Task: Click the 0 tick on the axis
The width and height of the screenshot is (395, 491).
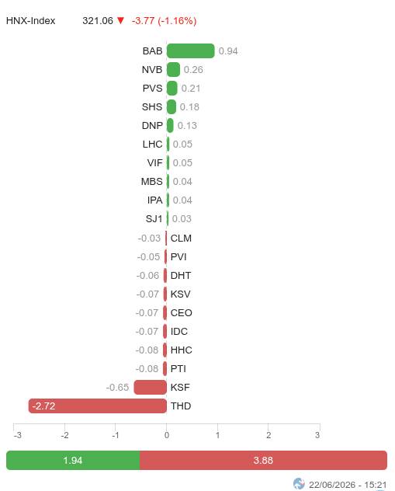Action: 167,435
